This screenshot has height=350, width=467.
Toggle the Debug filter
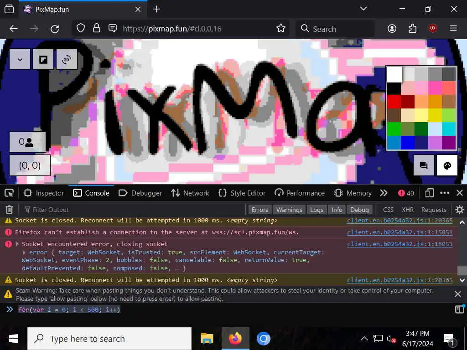[359, 210]
